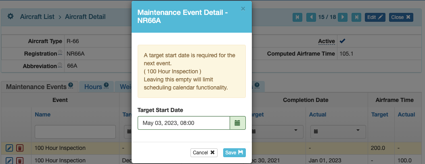
Task: Close the Maintenance Event Detail dialog
Action: click(243, 8)
